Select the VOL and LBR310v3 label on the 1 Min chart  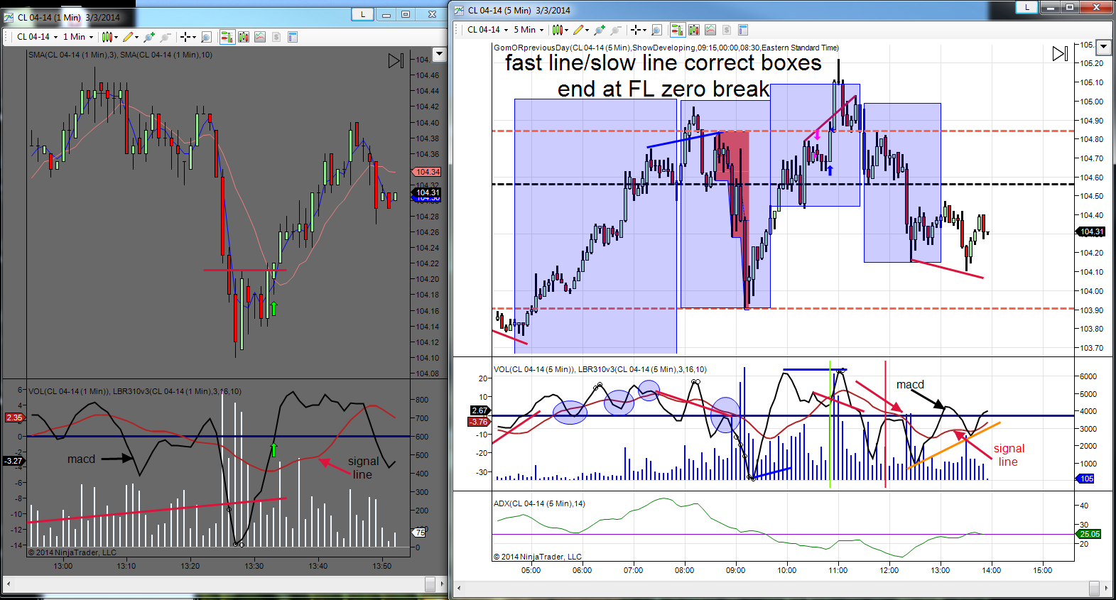[135, 391]
